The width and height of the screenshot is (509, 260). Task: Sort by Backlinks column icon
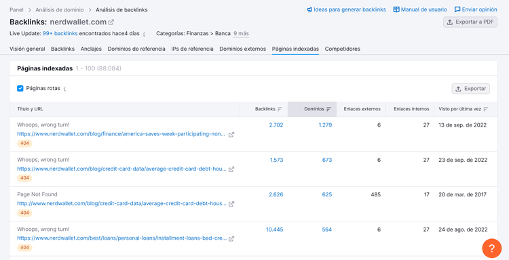tap(280, 109)
